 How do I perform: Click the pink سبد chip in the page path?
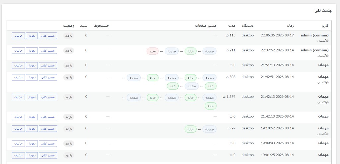pyautogui.click(x=153, y=51)
